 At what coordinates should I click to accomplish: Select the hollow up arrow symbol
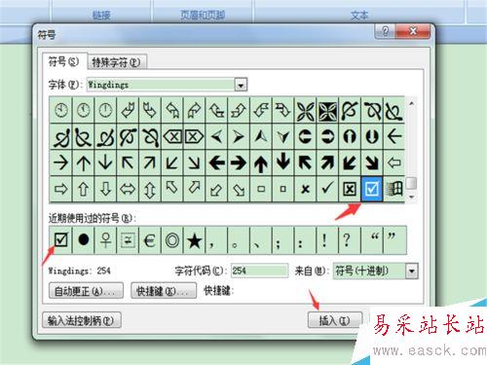(x=84, y=189)
